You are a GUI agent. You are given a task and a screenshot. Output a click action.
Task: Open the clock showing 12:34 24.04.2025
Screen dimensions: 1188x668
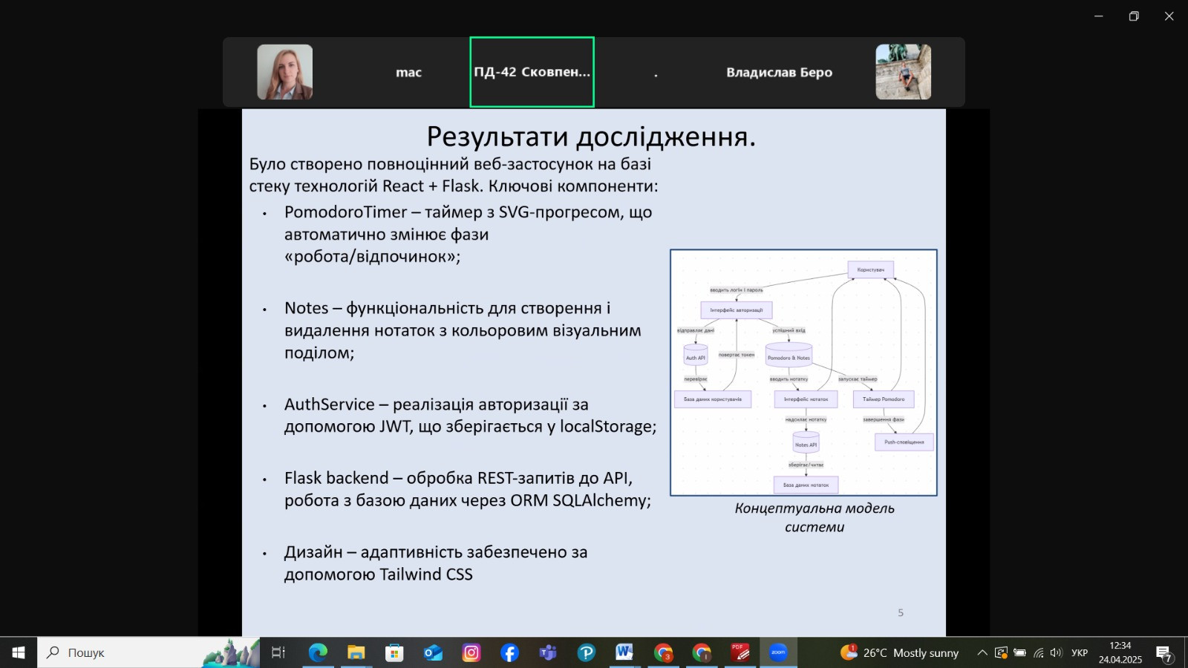[x=1120, y=652]
